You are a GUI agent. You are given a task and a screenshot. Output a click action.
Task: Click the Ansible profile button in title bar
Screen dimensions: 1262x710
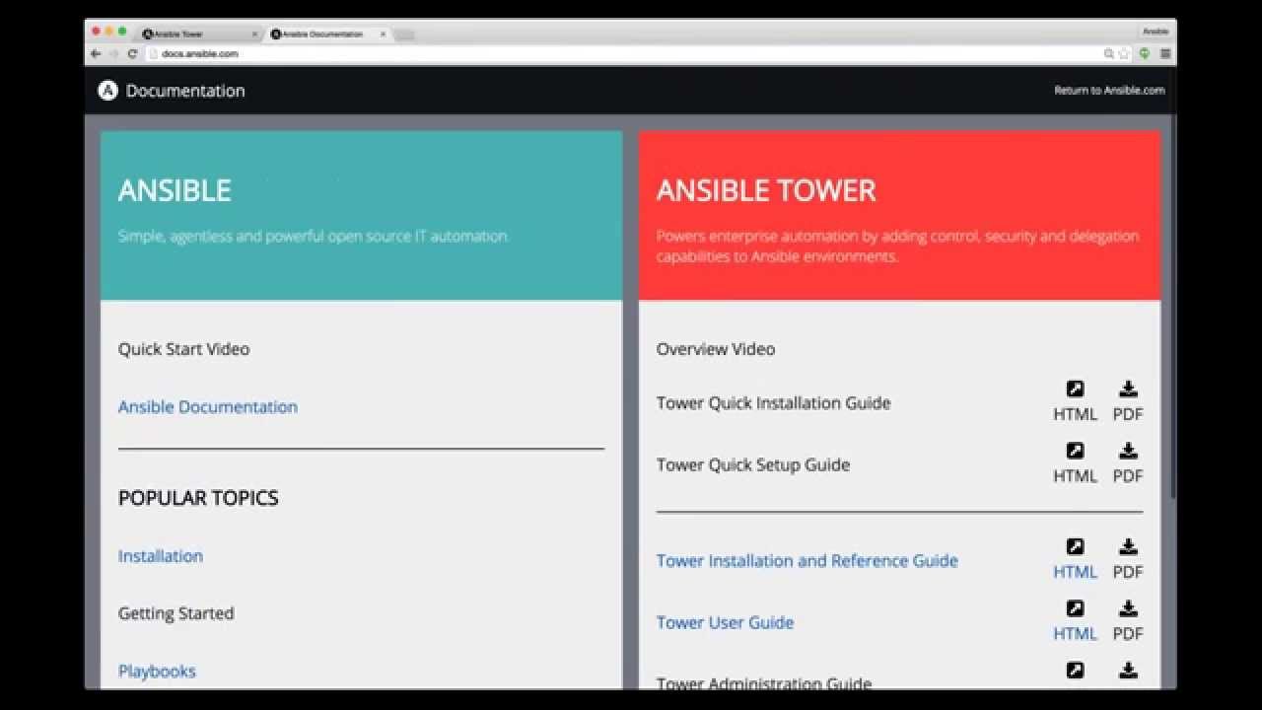tap(1156, 32)
